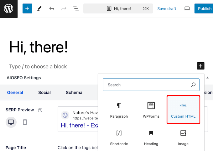Image resolution: width=213 pixels, height=151 pixels.
Task: Click the Nature's Haven globe favicon
Action: [65, 115]
